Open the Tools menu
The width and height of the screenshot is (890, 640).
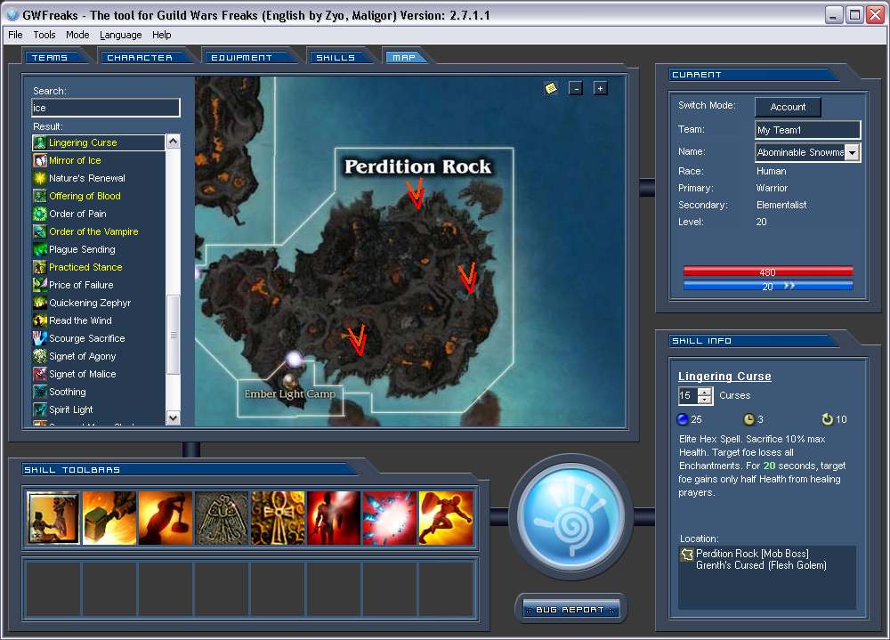pos(44,35)
